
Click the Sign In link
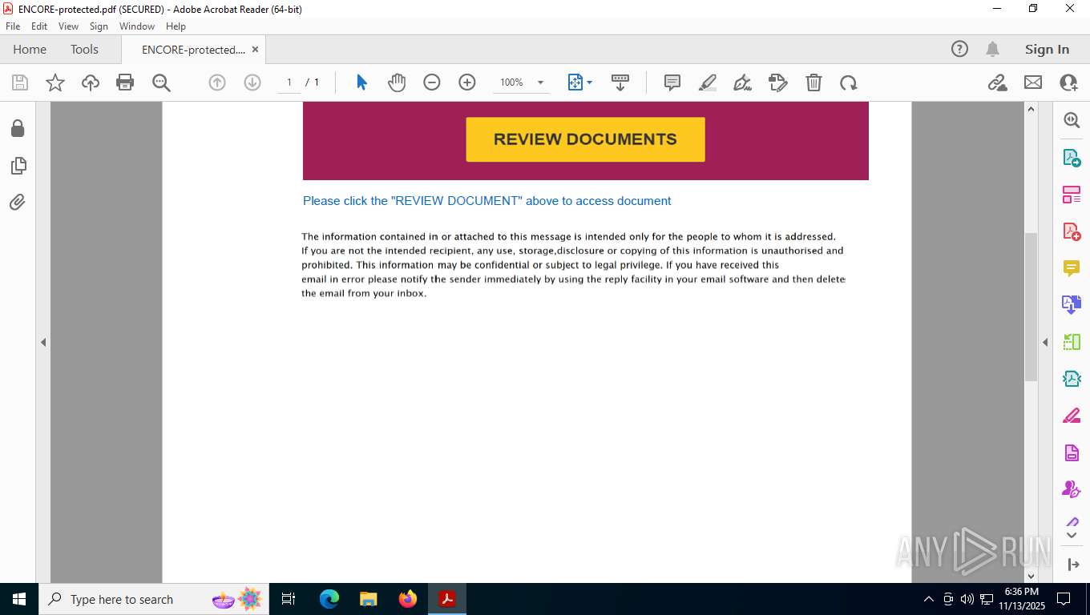tap(1047, 49)
